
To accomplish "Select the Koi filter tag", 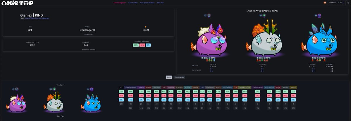I will click(x=235, y=87).
